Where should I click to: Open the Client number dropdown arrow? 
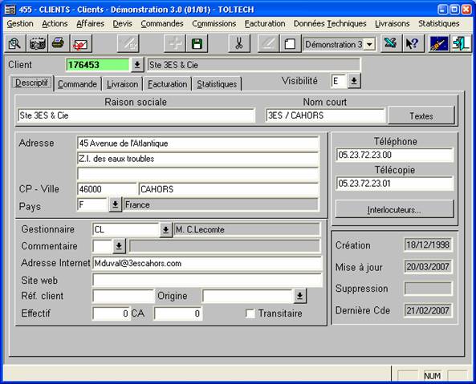point(137,65)
